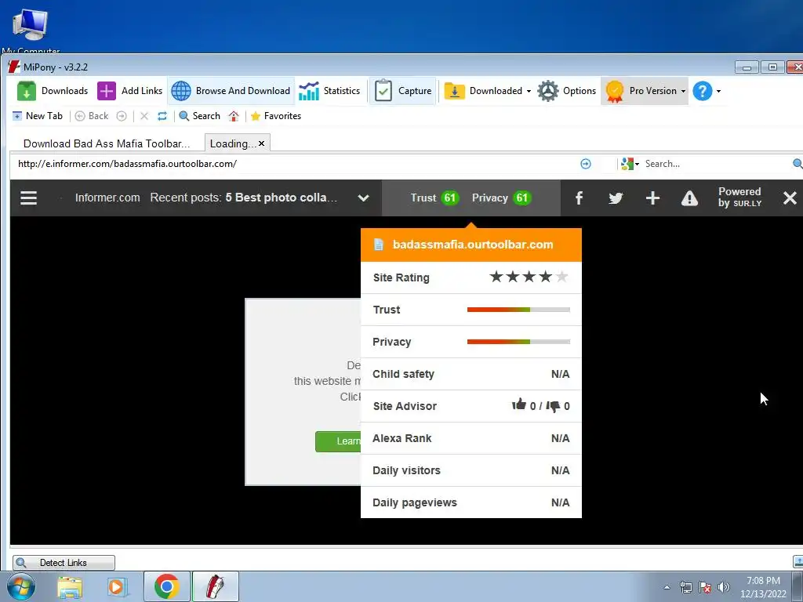803x602 pixels.
Task: Expand the Help dropdown arrow
Action: 718,91
